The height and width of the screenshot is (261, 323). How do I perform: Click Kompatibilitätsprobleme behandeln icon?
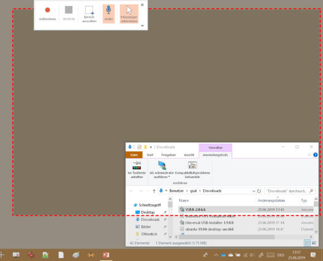pyautogui.click(x=192, y=170)
